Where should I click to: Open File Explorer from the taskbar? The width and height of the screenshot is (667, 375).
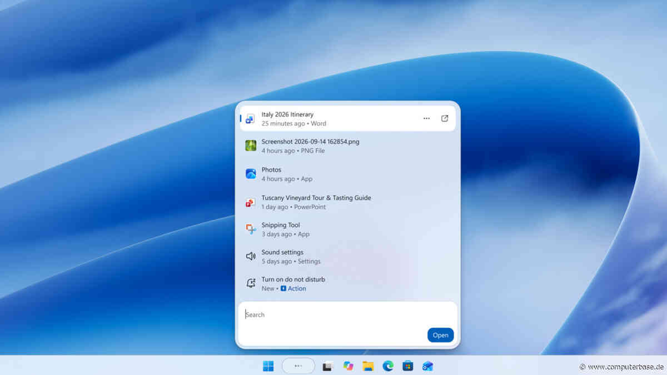(x=368, y=366)
